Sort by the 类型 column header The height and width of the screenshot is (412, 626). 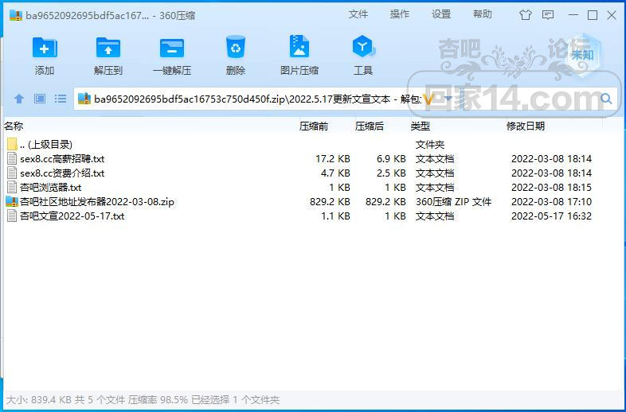coord(421,126)
